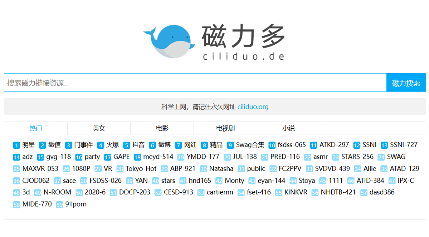Switch to the 美女 tab
429x237 pixels.
(x=99, y=128)
